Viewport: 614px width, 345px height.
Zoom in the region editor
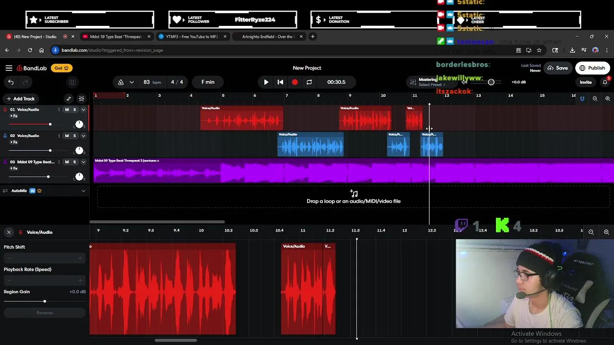(x=606, y=232)
